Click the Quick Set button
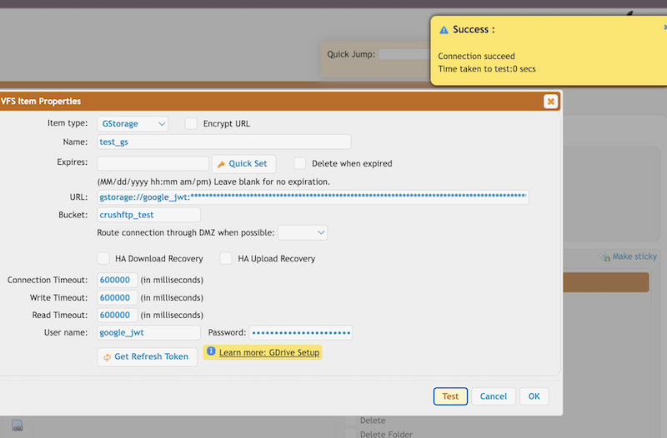Screen dimensions: 667x438 [243, 163]
